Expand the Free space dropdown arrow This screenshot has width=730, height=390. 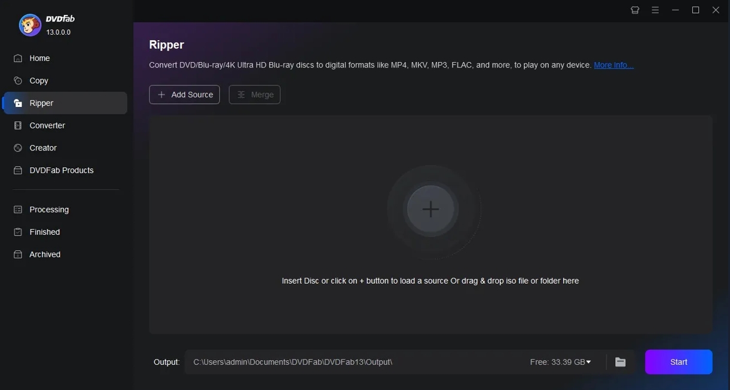click(x=589, y=362)
